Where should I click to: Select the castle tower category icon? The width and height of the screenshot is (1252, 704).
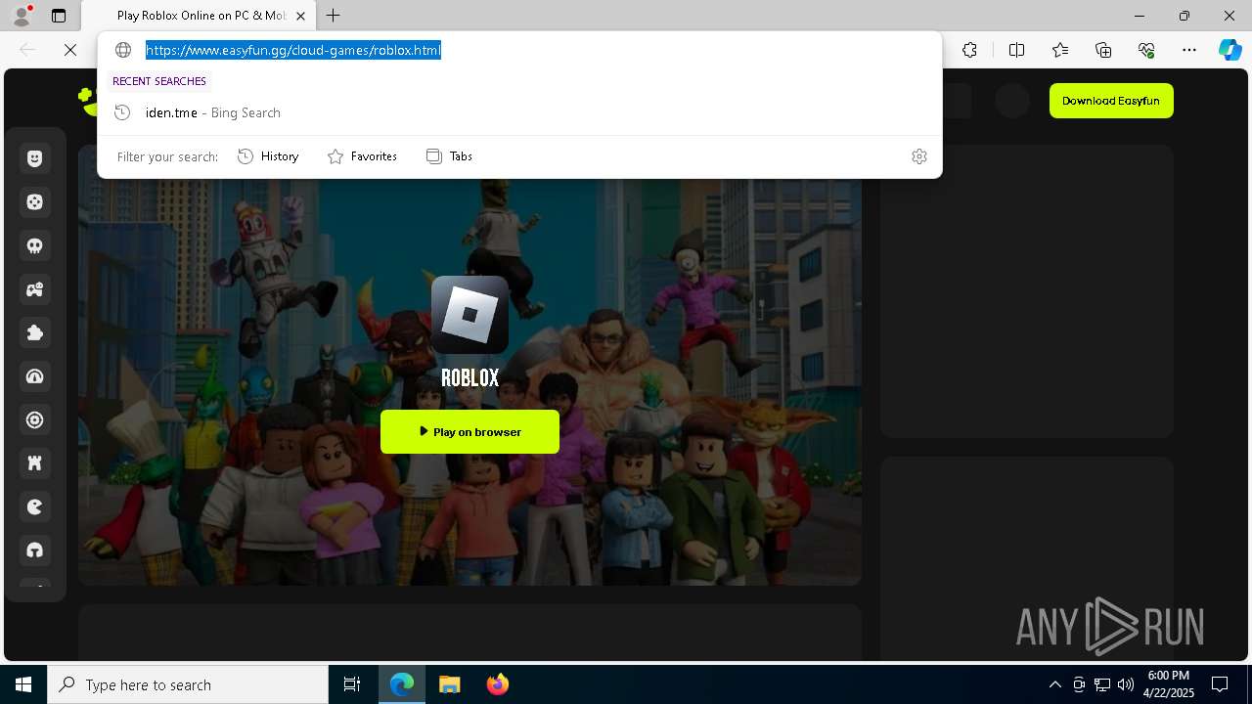[35, 463]
